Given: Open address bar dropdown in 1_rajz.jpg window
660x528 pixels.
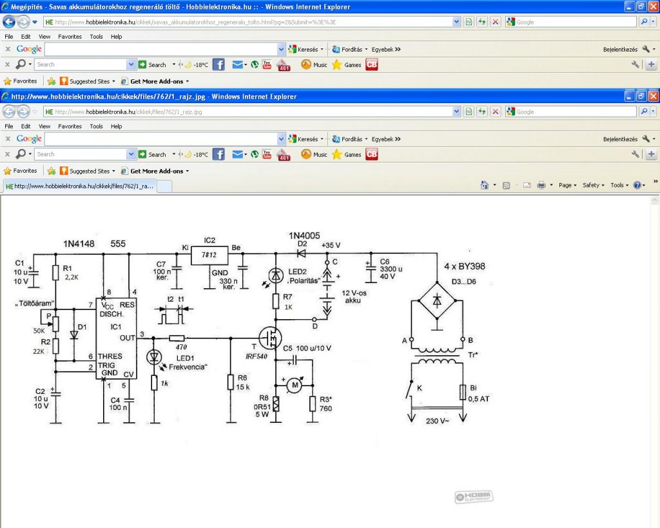Looking at the screenshot, I should coord(456,112).
